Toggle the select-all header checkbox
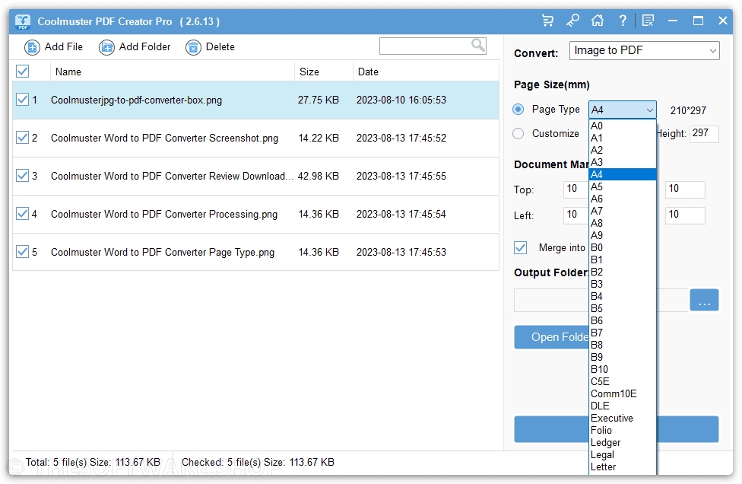Screen dimensions: 742x484 (22, 72)
